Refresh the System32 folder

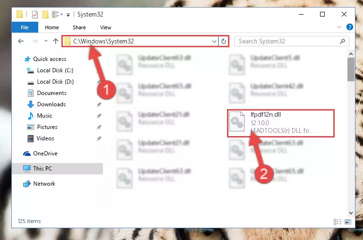[223, 42]
